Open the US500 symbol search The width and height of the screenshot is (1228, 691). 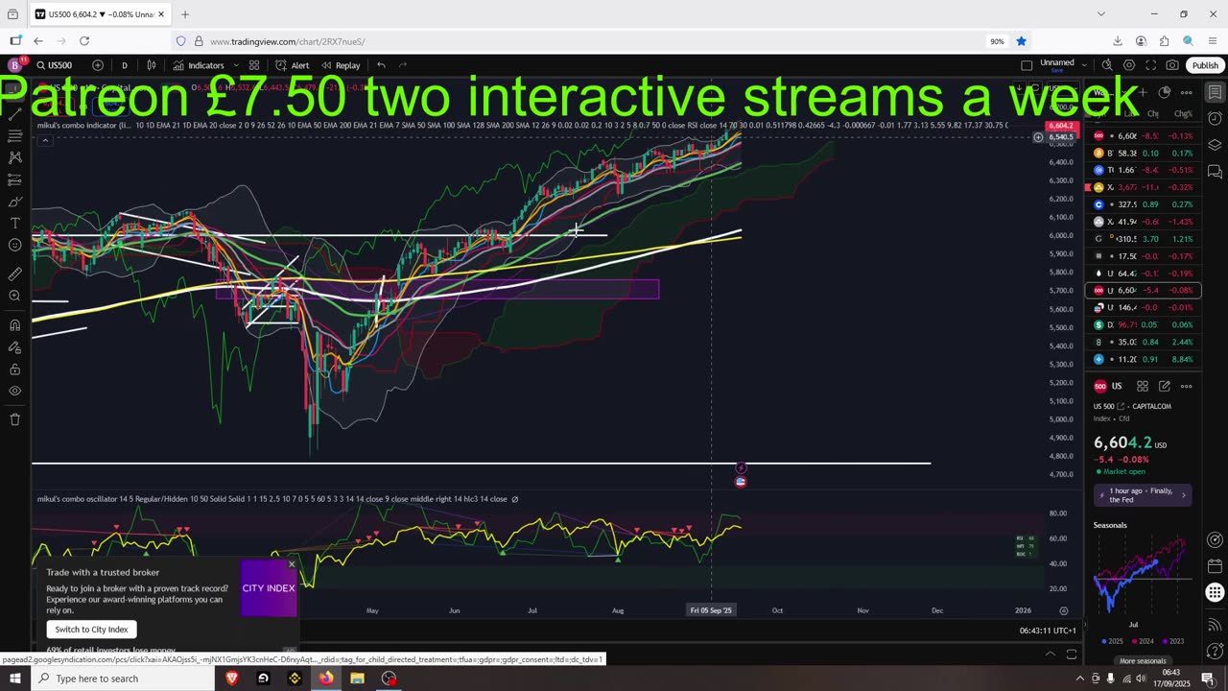pos(55,65)
